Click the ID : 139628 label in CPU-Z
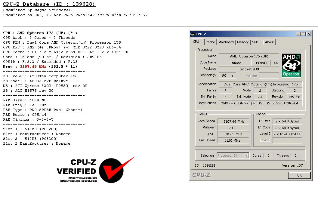Viewport: 318px width, 197px height. point(205,165)
